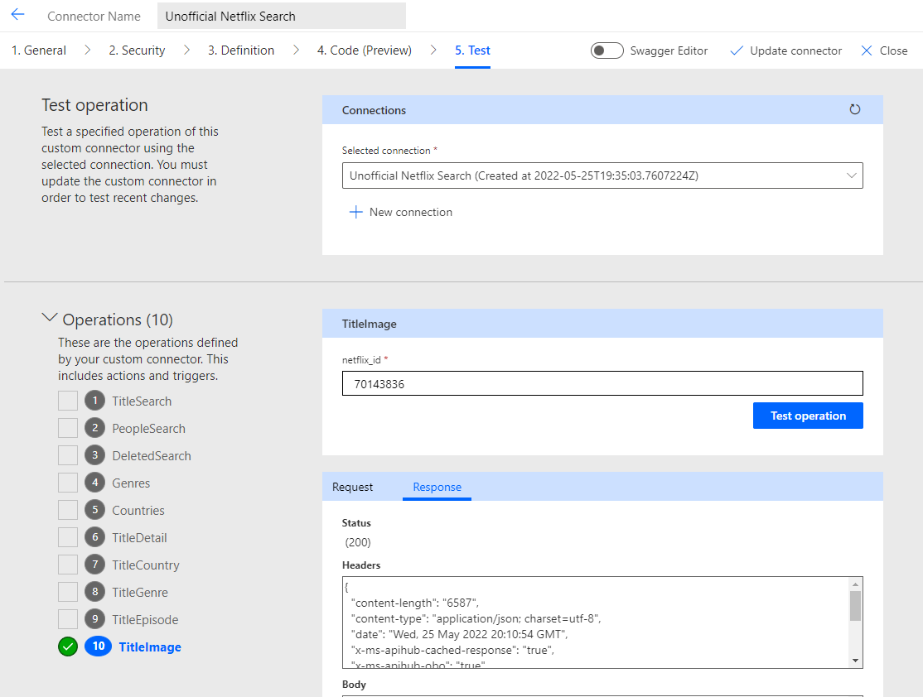923x697 pixels.
Task: Click chevron between General and Security
Action: click(87, 50)
